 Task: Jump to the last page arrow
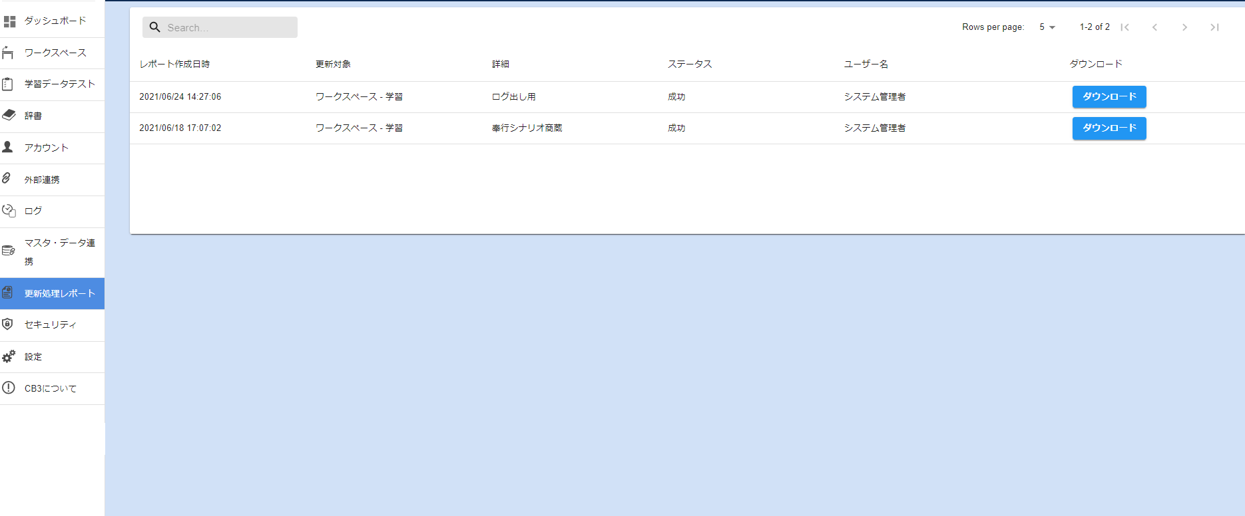(x=1214, y=27)
